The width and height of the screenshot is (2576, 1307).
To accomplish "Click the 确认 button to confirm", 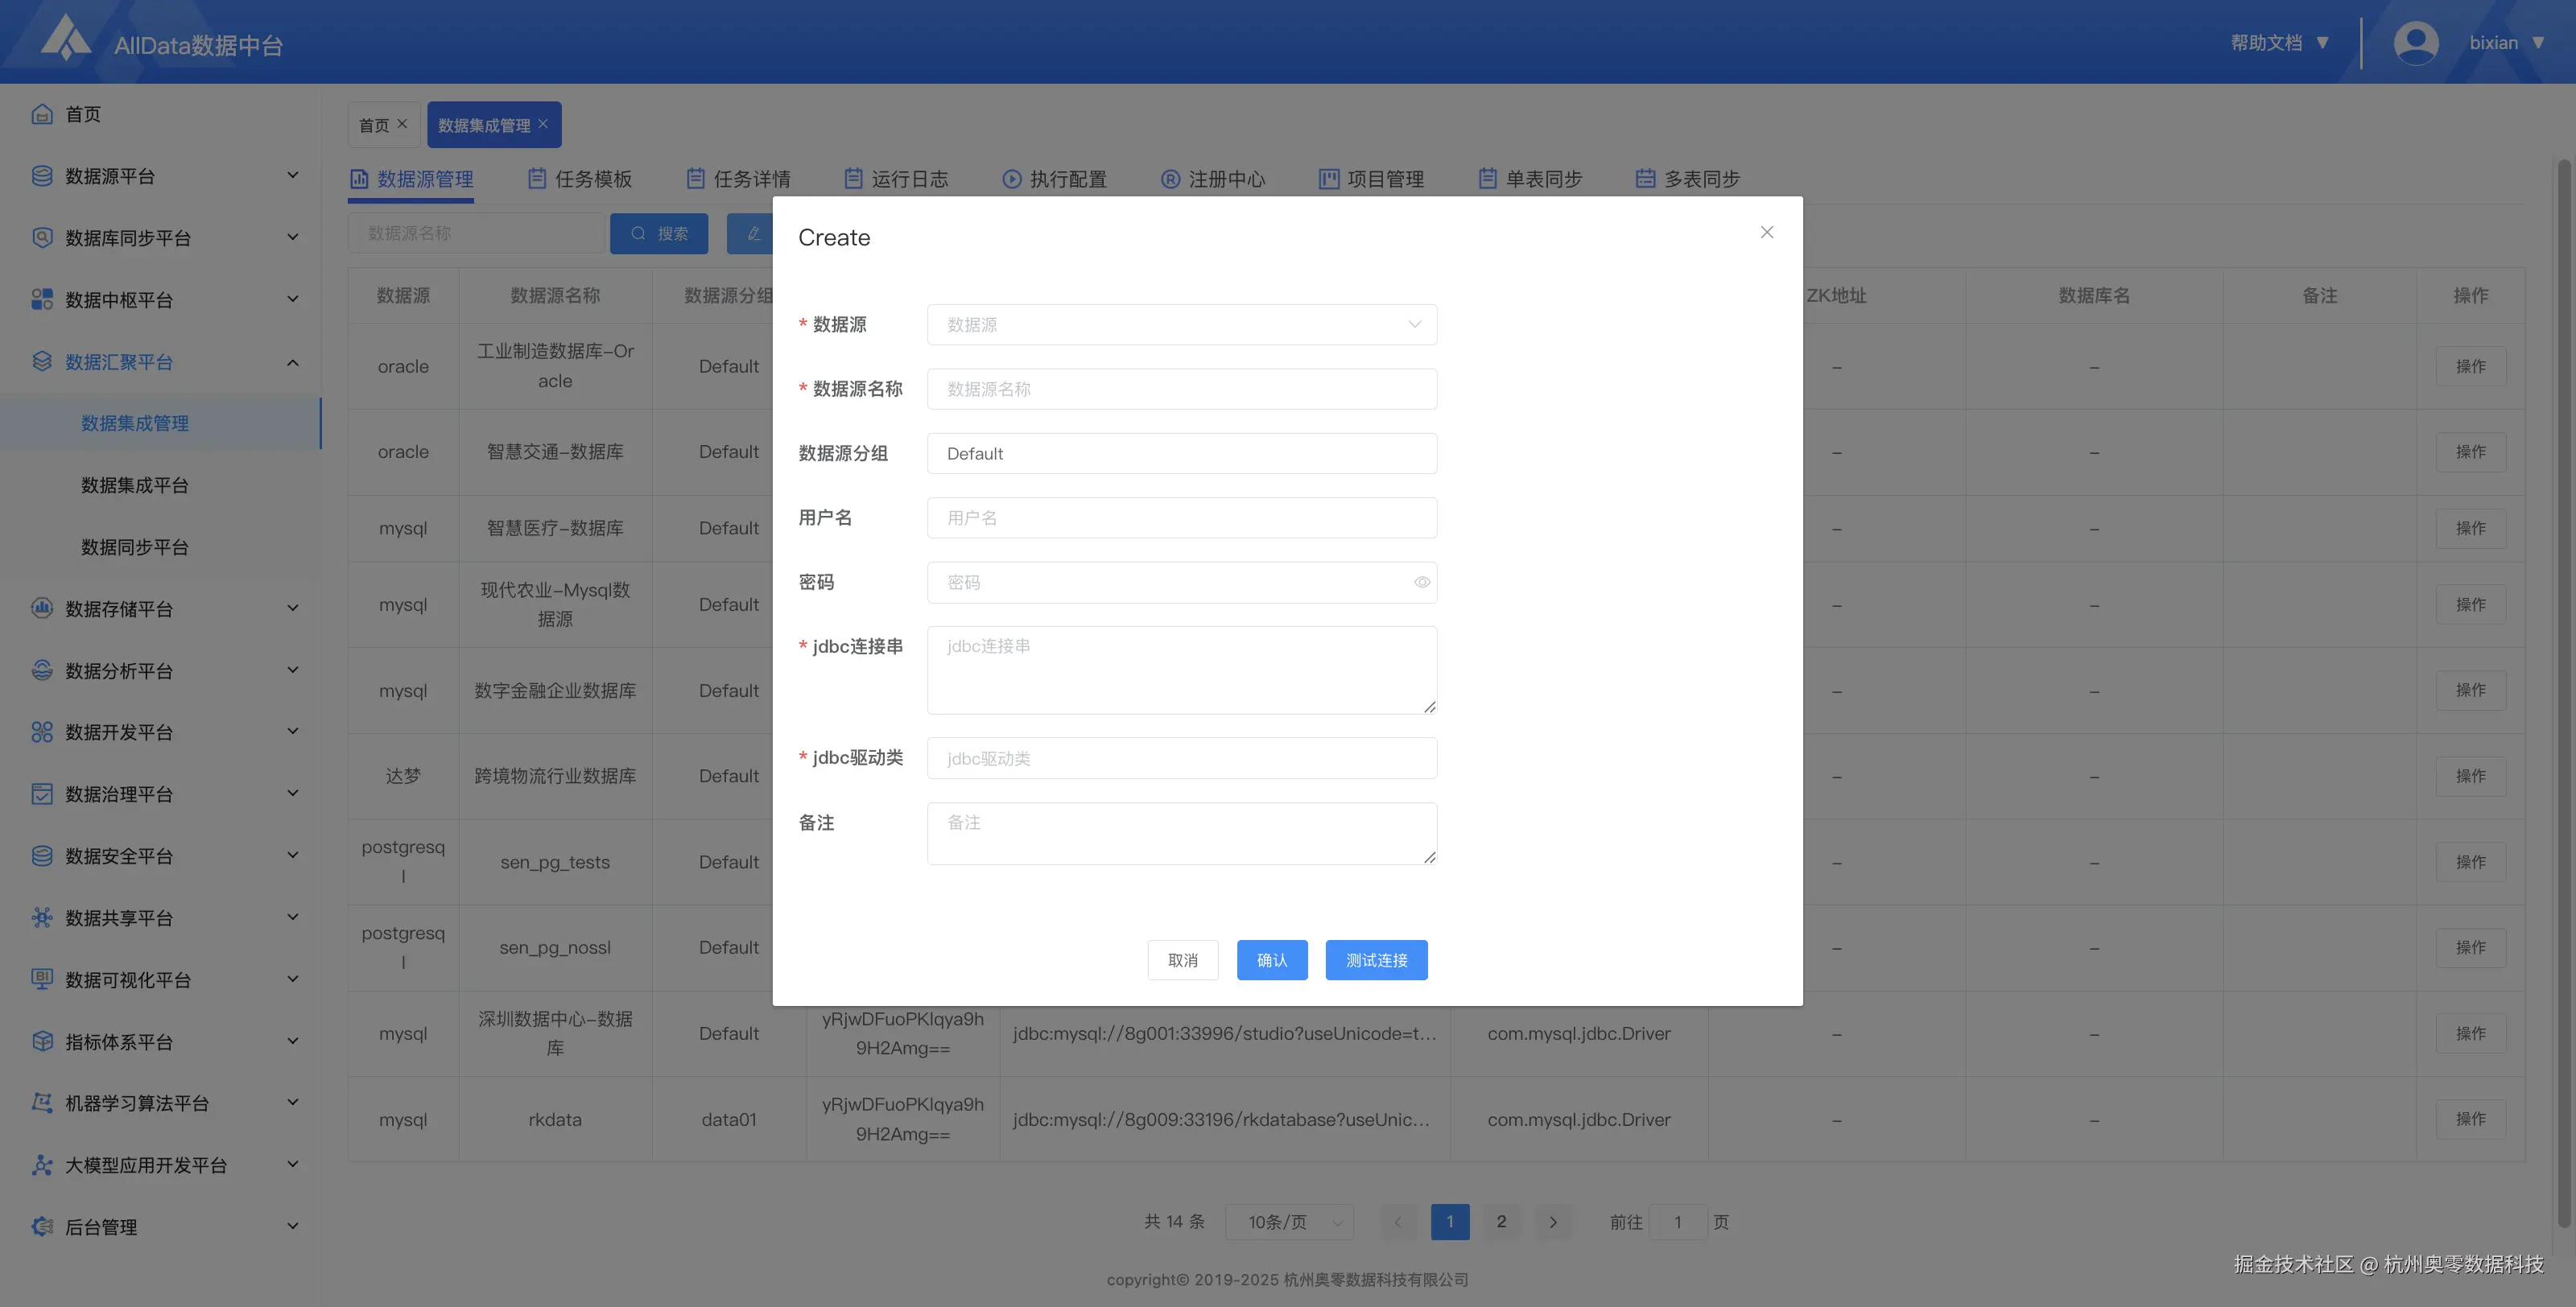I will pyautogui.click(x=1272, y=960).
